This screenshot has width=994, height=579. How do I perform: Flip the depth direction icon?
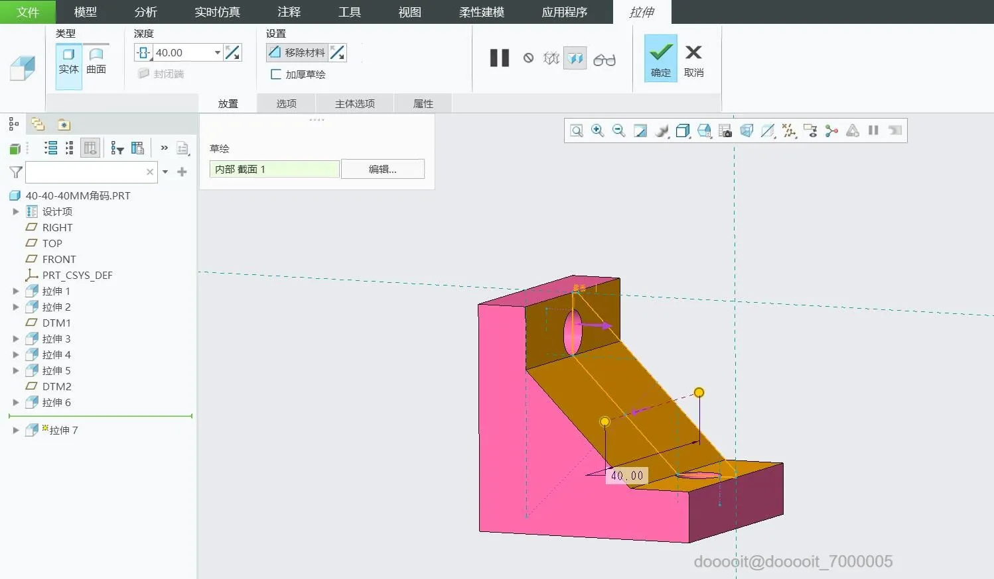(x=233, y=53)
